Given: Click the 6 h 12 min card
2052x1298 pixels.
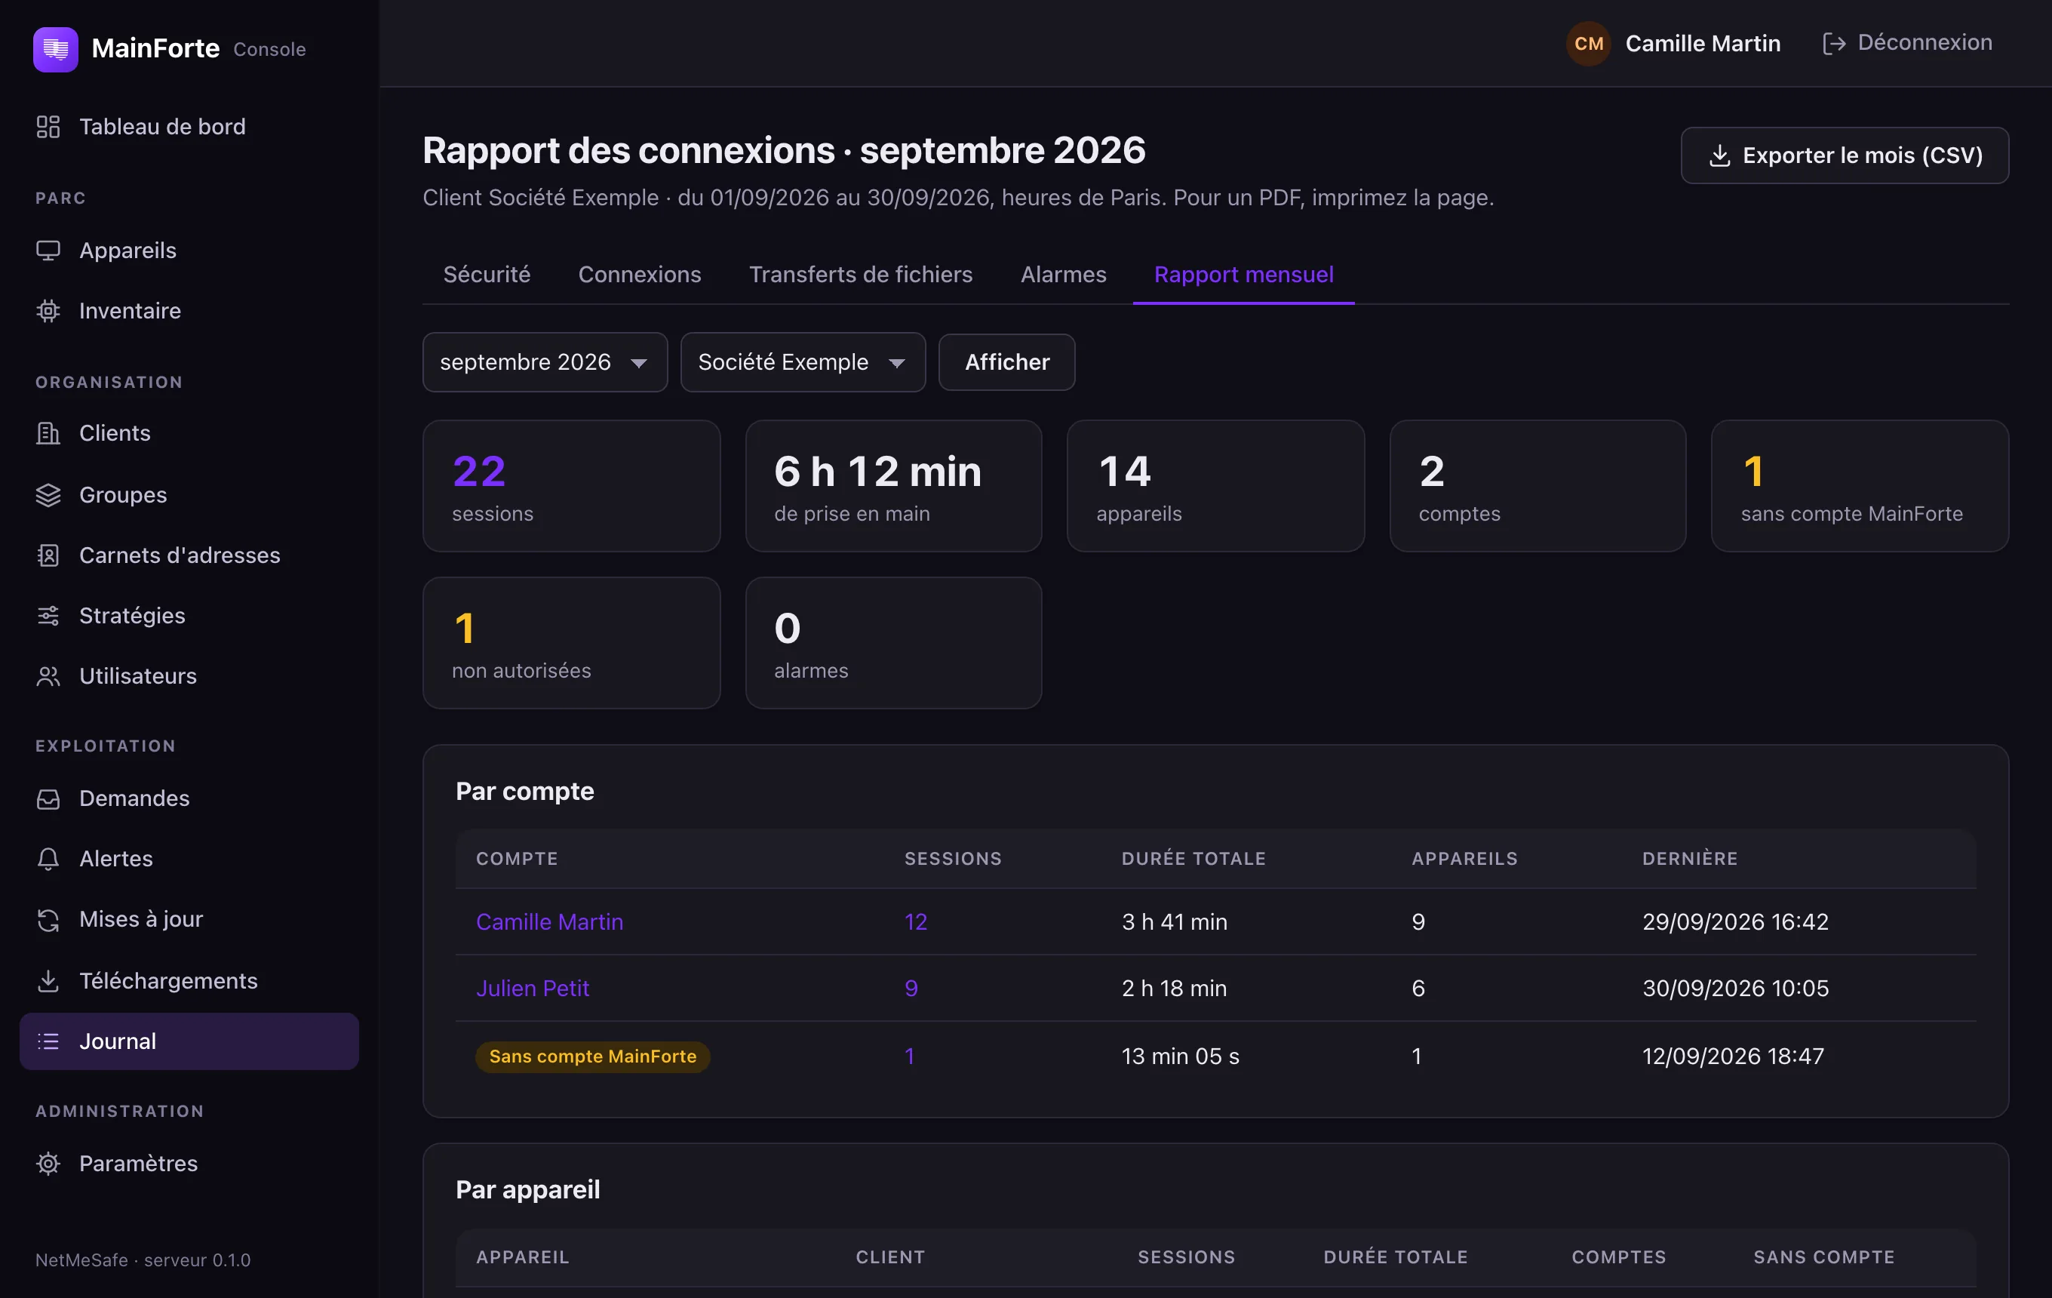Looking at the screenshot, I should (x=893, y=486).
